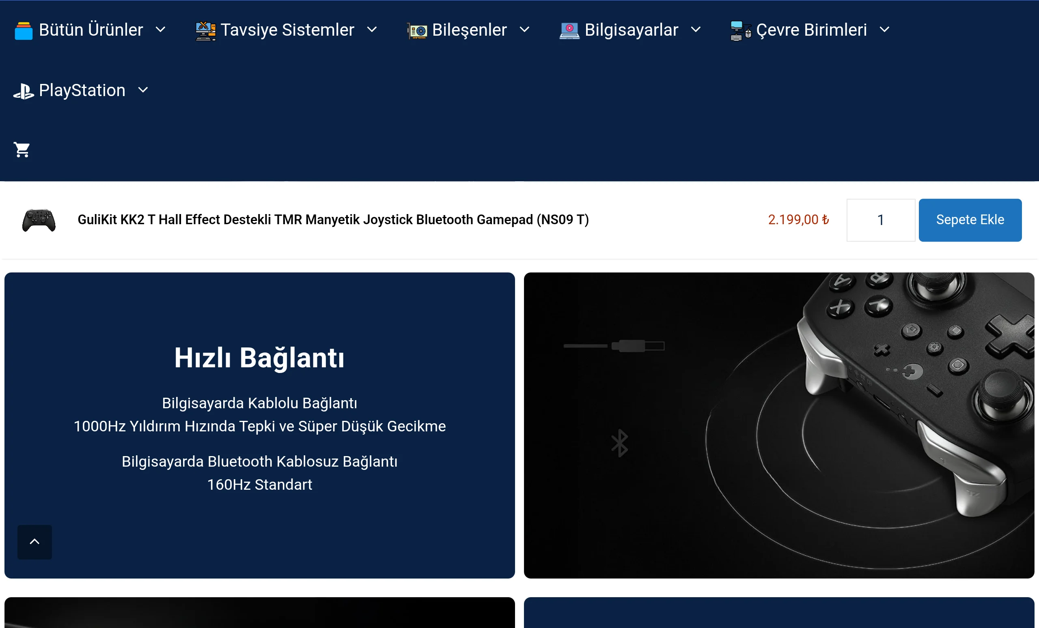This screenshot has width=1039, height=628.
Task: Click the Bilgisayarlar laptop icon
Action: click(569, 31)
